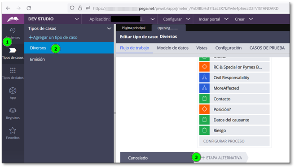The width and height of the screenshot is (295, 168).
Task: Select the Vistas tab
Action: tap(202, 48)
